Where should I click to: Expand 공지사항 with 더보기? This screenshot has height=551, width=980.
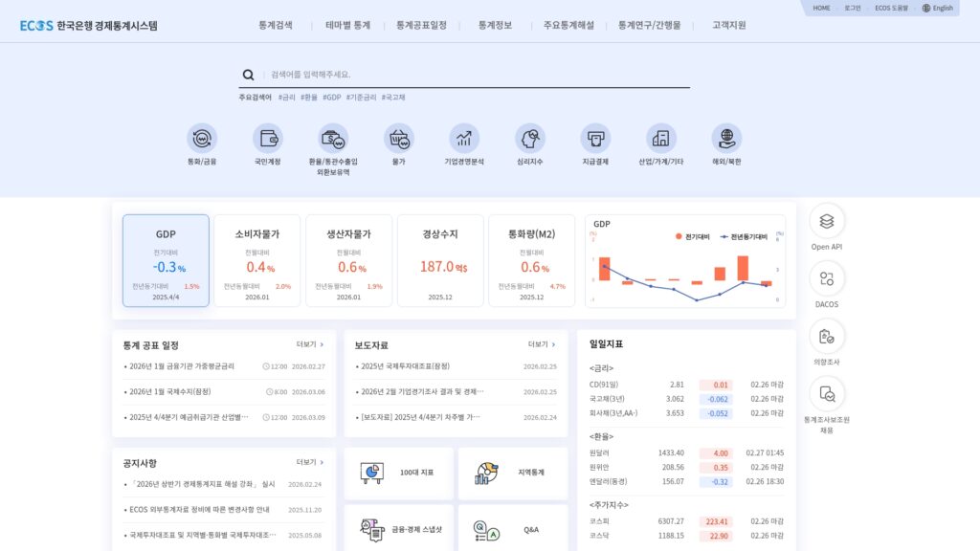point(304,461)
